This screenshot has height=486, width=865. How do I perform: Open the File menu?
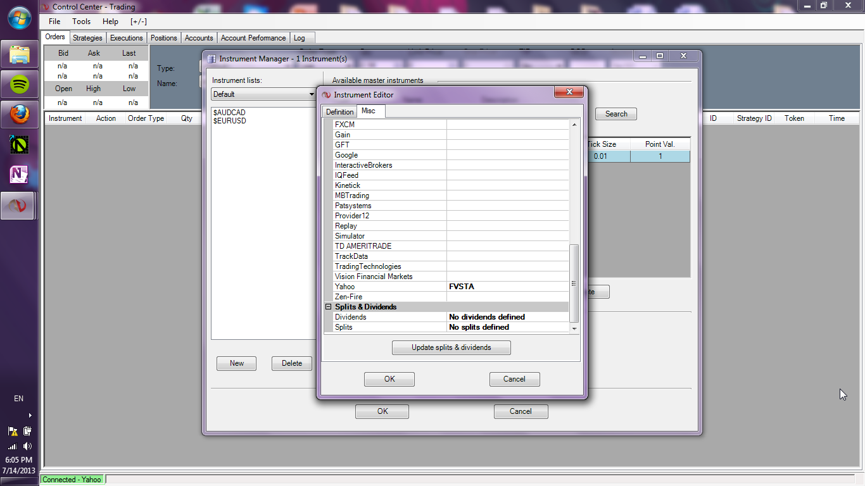(x=54, y=22)
